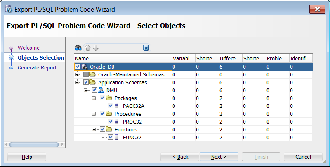Close the Export PL/SQL Problem Code Wizard
Viewport: 330px width, 167px height.
tap(317, 9)
